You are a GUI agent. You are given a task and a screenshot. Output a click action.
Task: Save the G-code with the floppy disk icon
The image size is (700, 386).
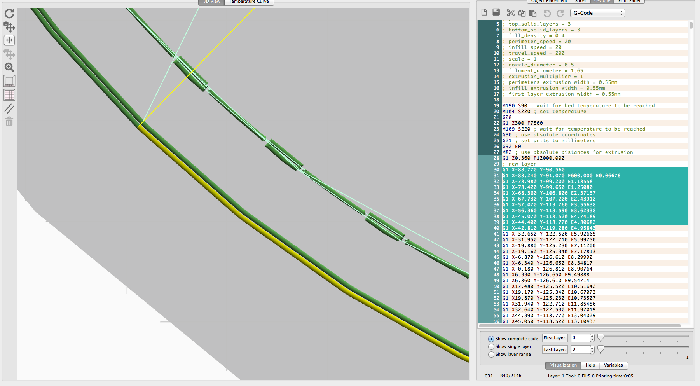point(496,12)
